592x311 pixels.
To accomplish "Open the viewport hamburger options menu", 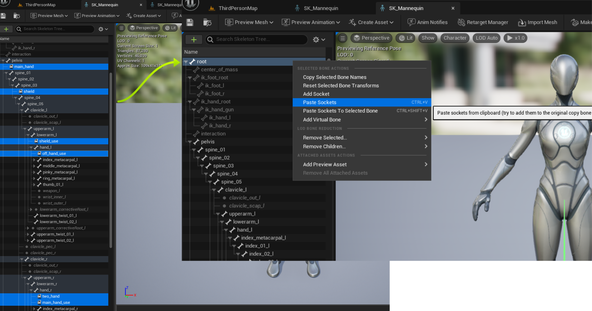I will click(343, 38).
